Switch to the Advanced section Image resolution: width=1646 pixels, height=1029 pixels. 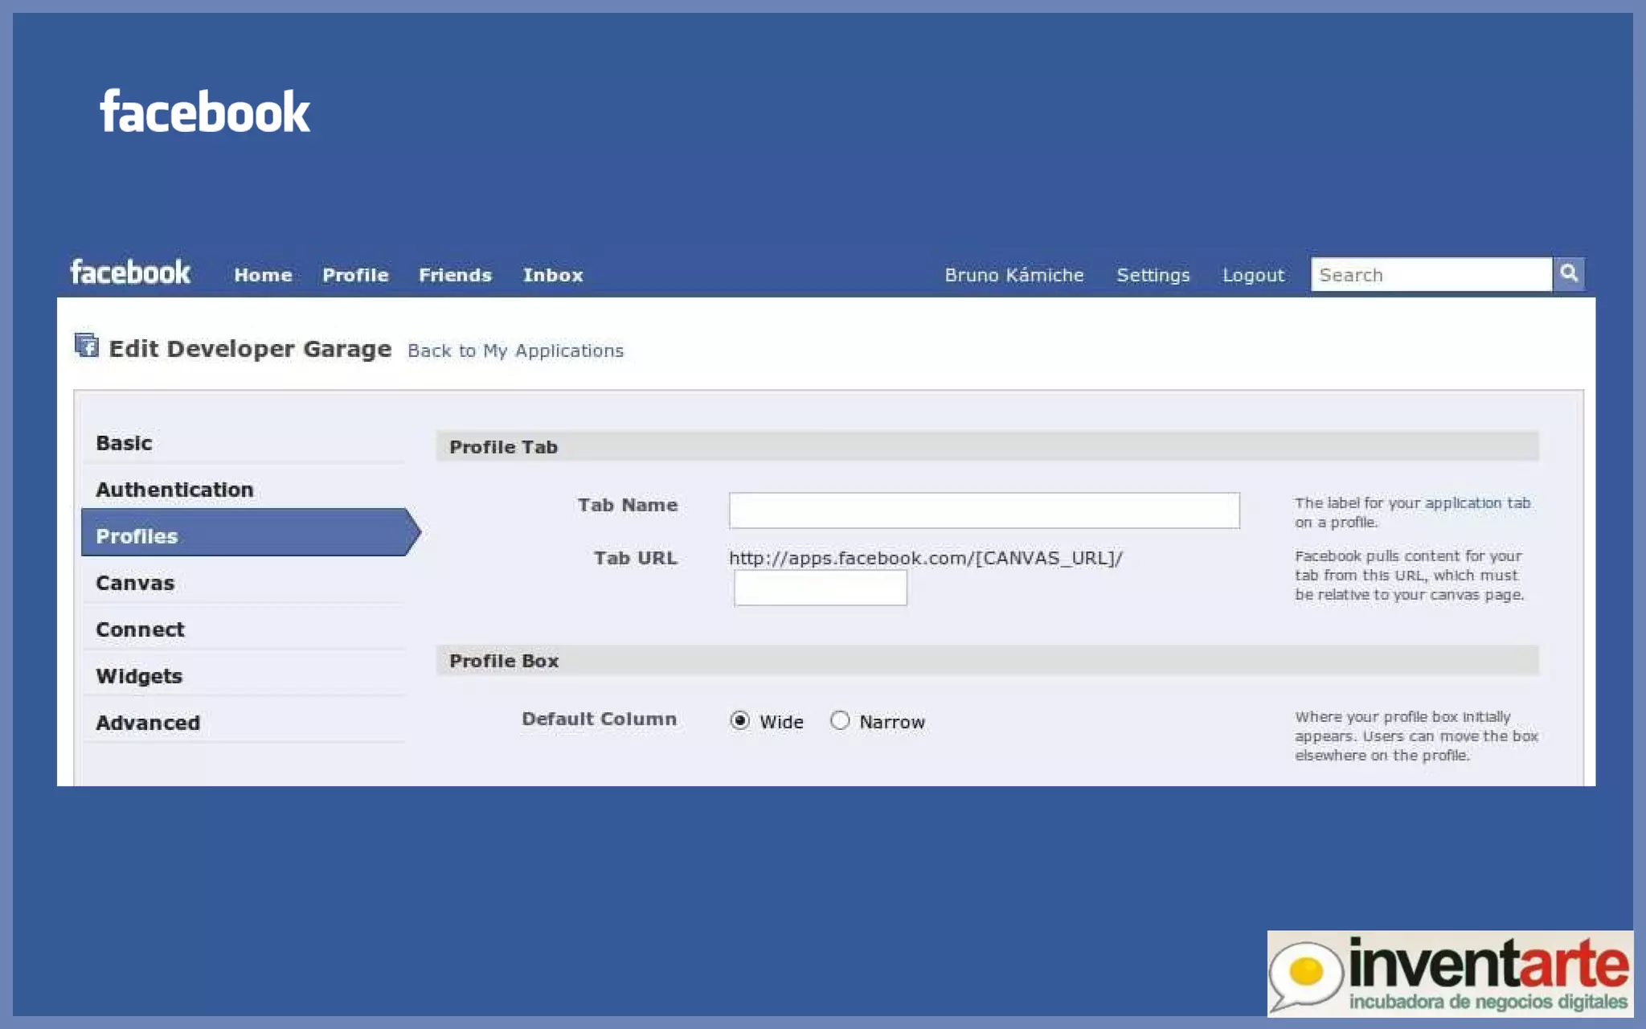pyautogui.click(x=148, y=723)
